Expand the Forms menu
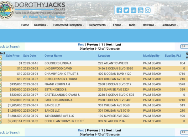 tap(118, 25)
